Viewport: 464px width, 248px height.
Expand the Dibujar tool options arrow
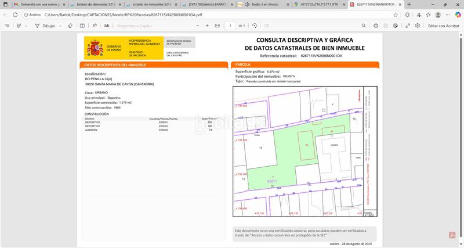61,26
